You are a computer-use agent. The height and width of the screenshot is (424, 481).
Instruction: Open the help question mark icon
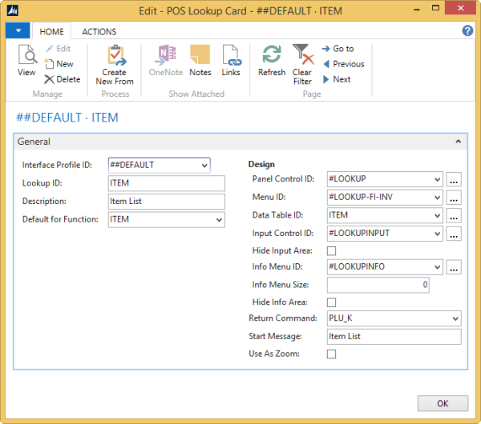point(468,30)
